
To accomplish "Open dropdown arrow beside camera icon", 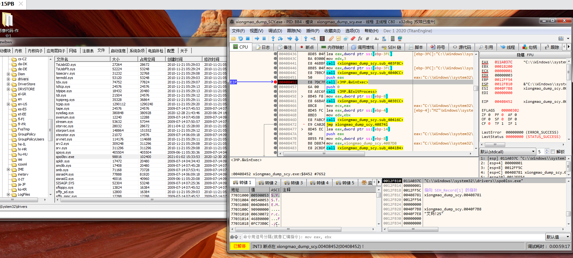I will 568,39.
